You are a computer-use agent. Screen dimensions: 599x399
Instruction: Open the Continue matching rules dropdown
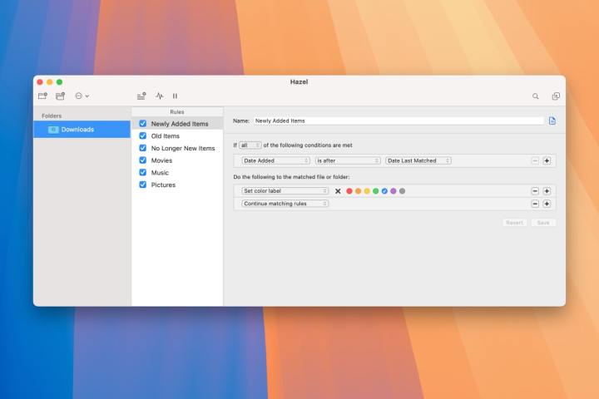(x=285, y=204)
